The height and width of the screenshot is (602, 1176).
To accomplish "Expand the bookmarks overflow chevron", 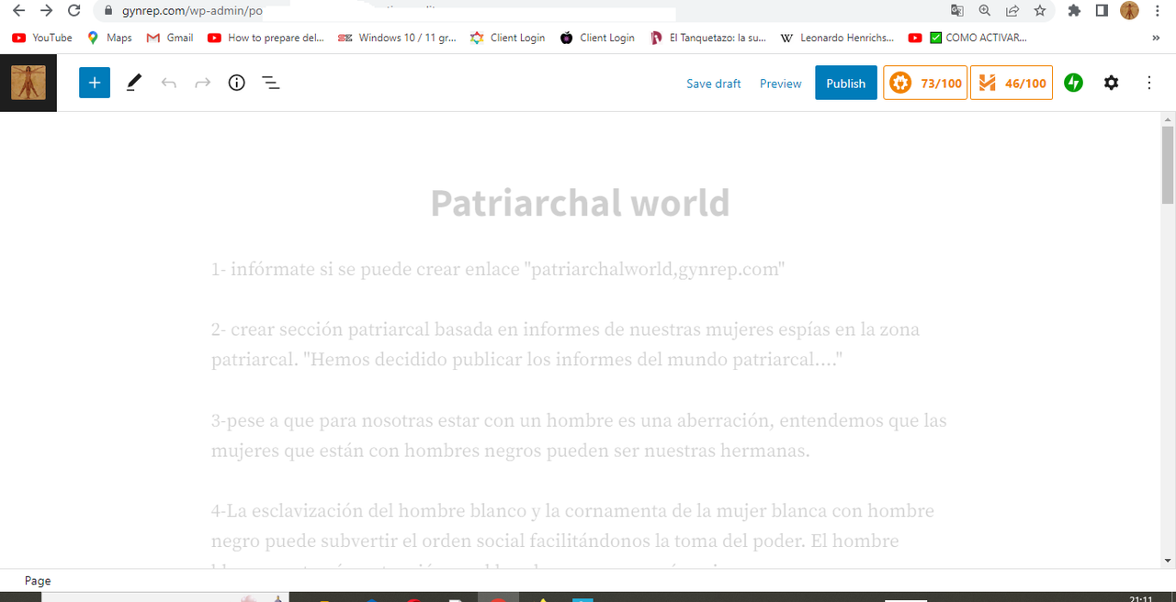I will (x=1156, y=38).
